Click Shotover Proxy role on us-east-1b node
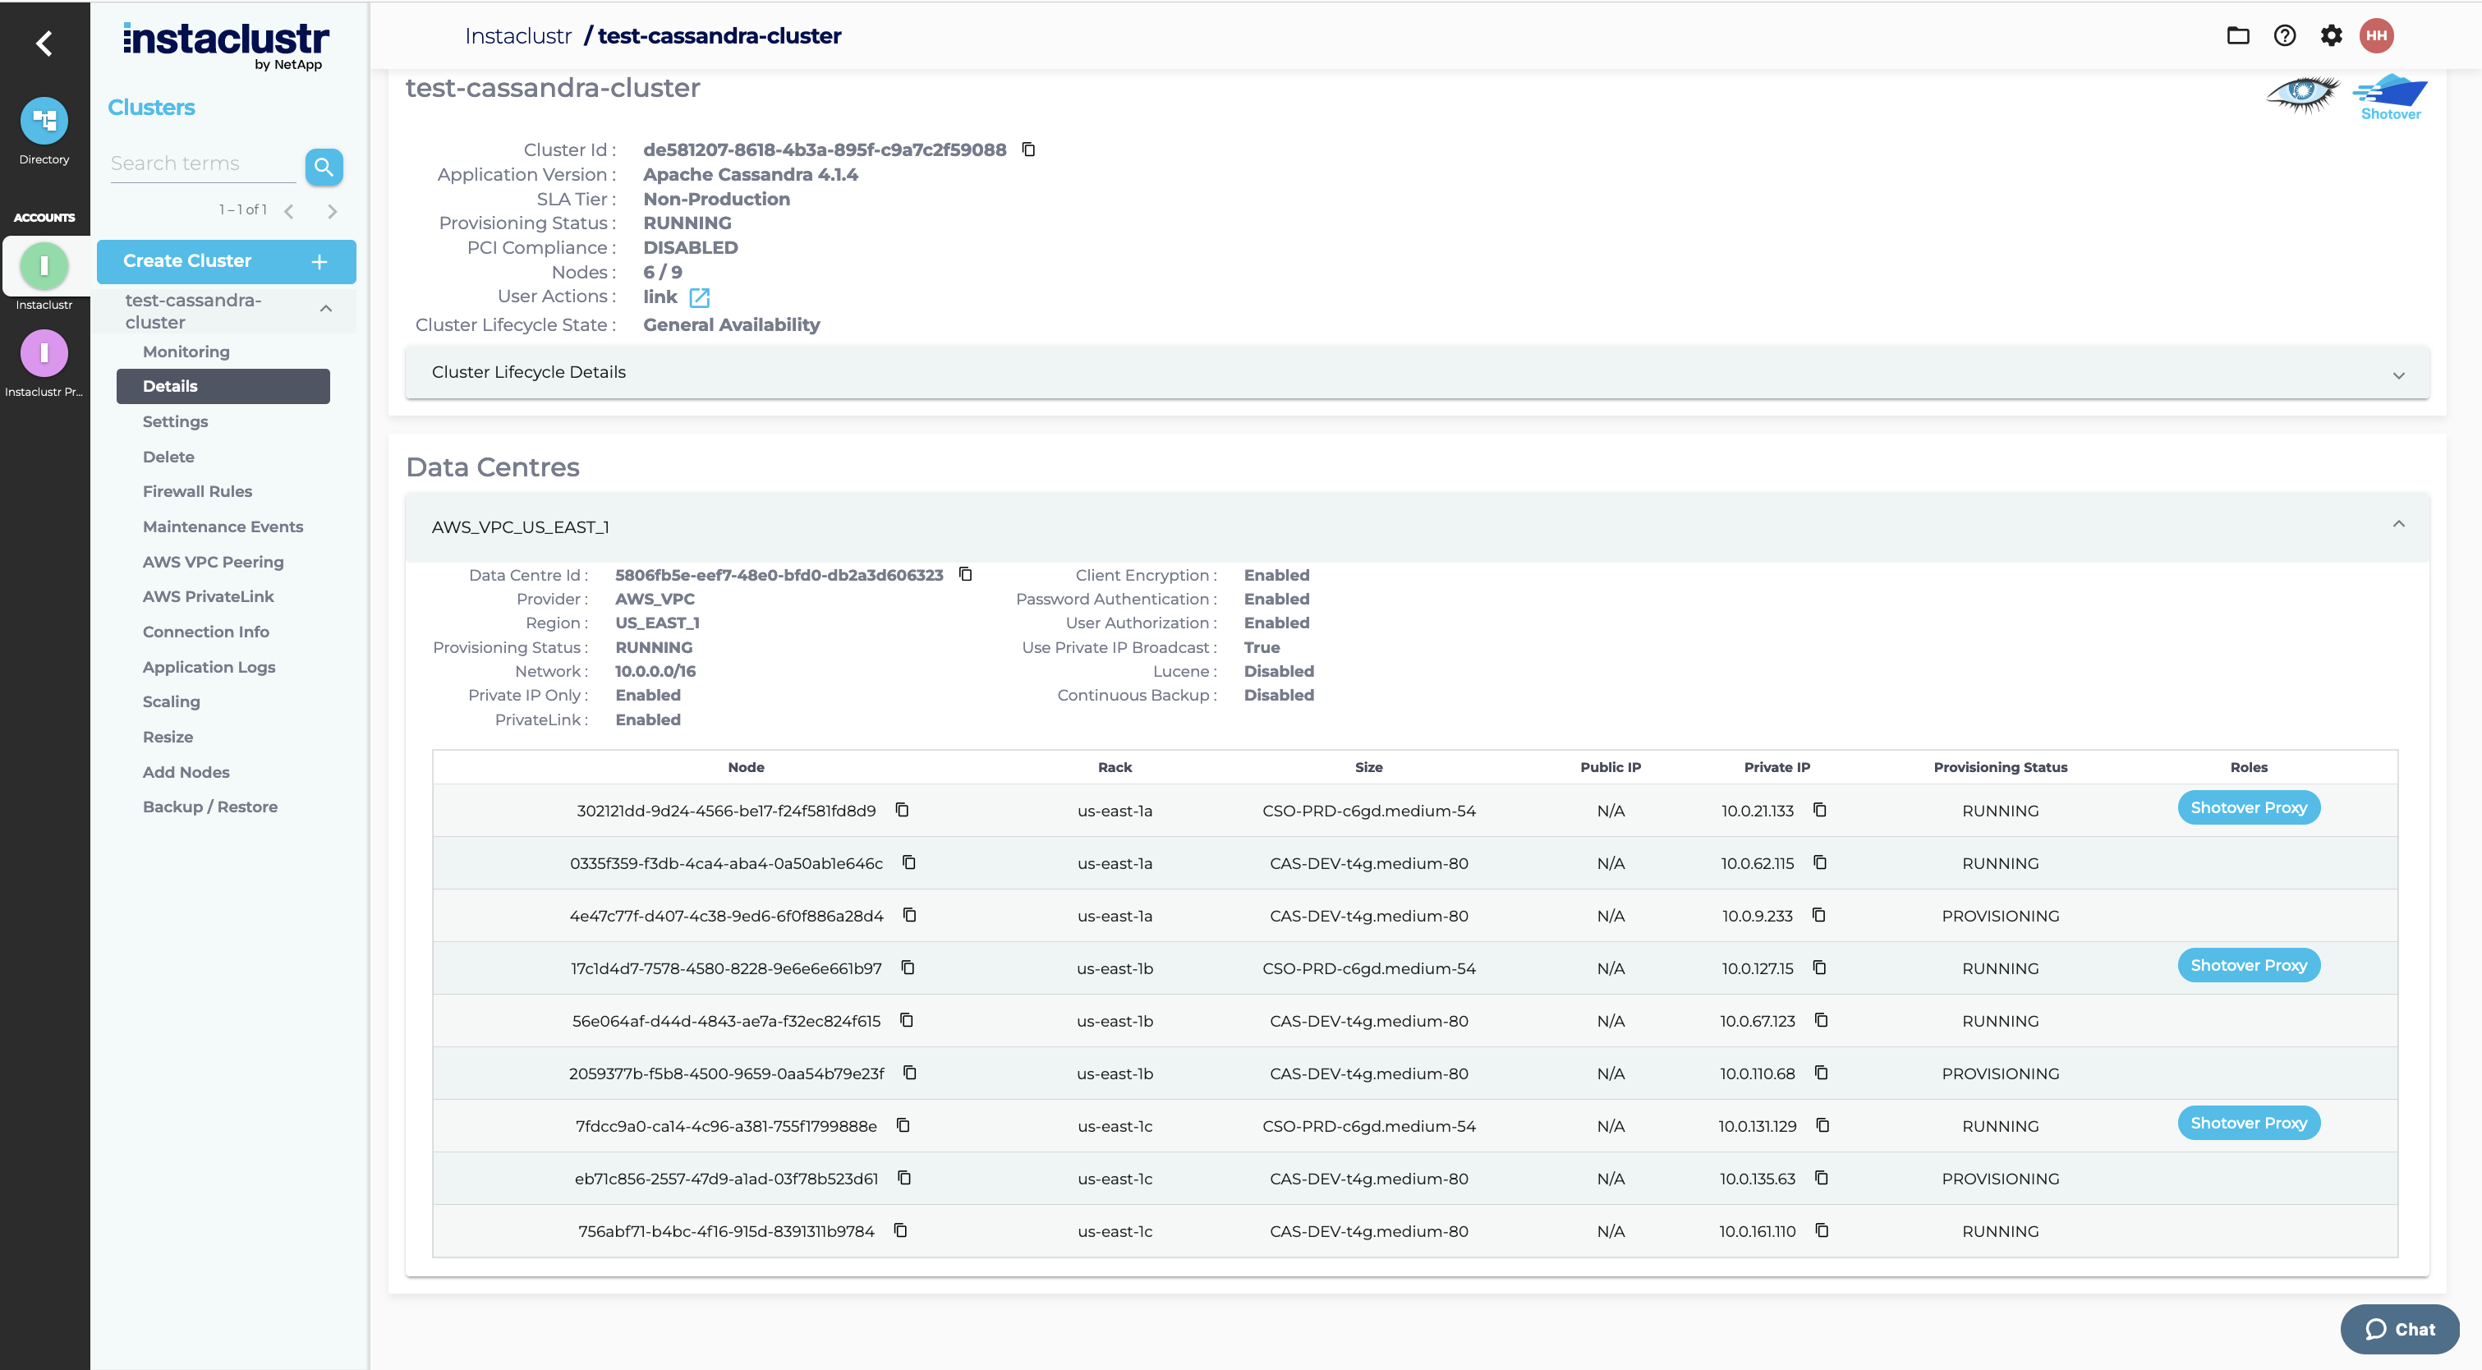This screenshot has height=1370, width=2482. (2248, 965)
